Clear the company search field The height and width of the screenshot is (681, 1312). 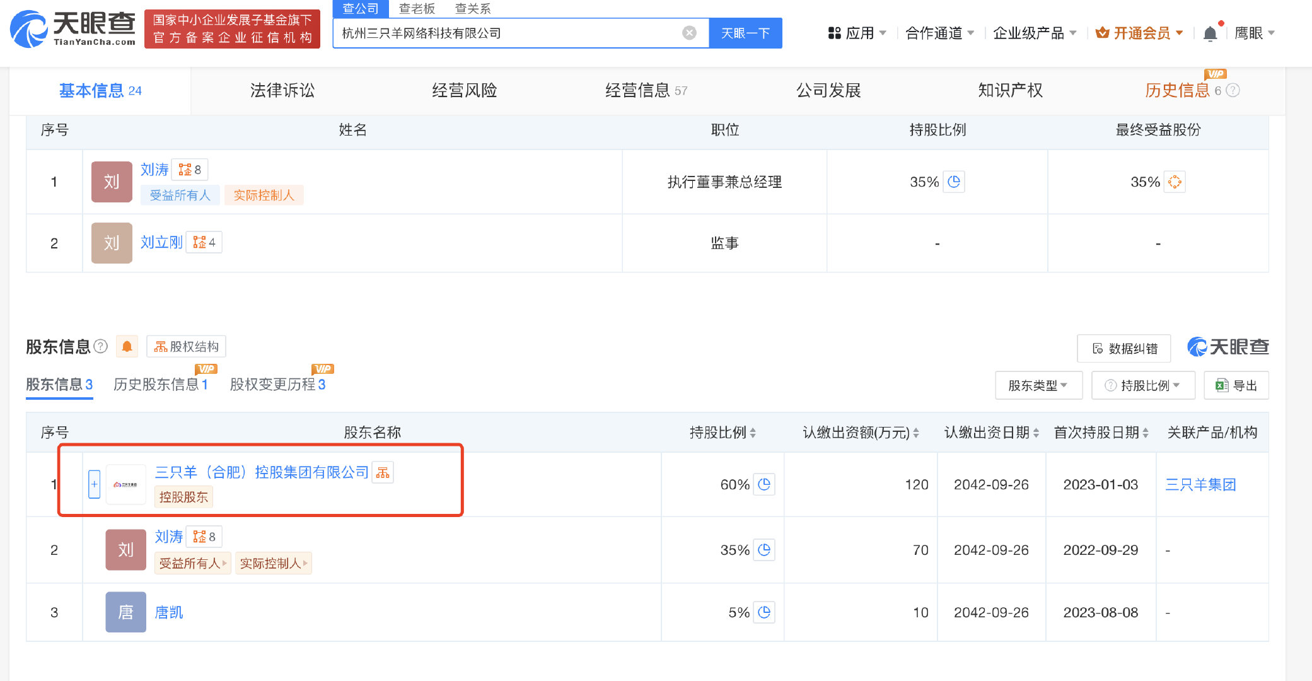pos(689,33)
